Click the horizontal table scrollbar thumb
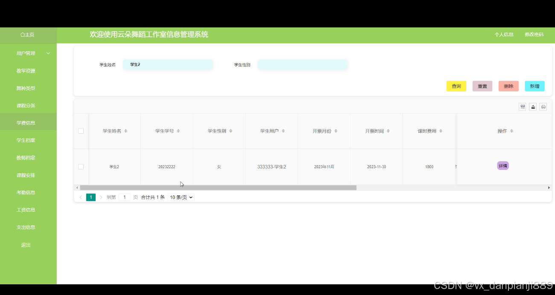This screenshot has width=555, height=295. [218, 187]
